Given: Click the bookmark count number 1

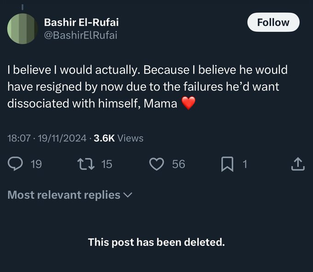Looking at the screenshot, I should point(245,164).
